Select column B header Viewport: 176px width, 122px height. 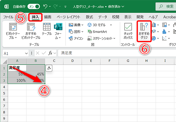pos(36,61)
